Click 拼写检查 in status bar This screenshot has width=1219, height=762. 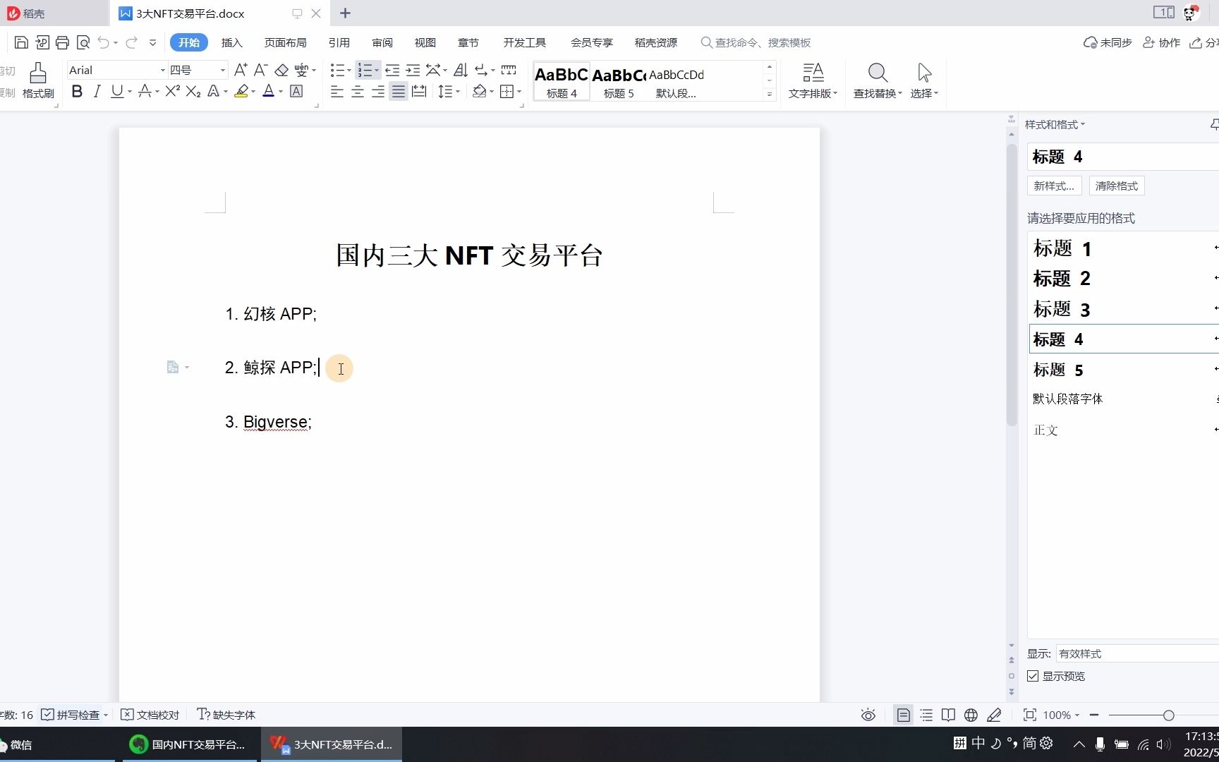[75, 715]
